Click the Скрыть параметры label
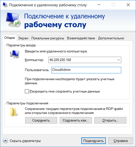This screenshot has height=147, width=136. coord(25,141)
